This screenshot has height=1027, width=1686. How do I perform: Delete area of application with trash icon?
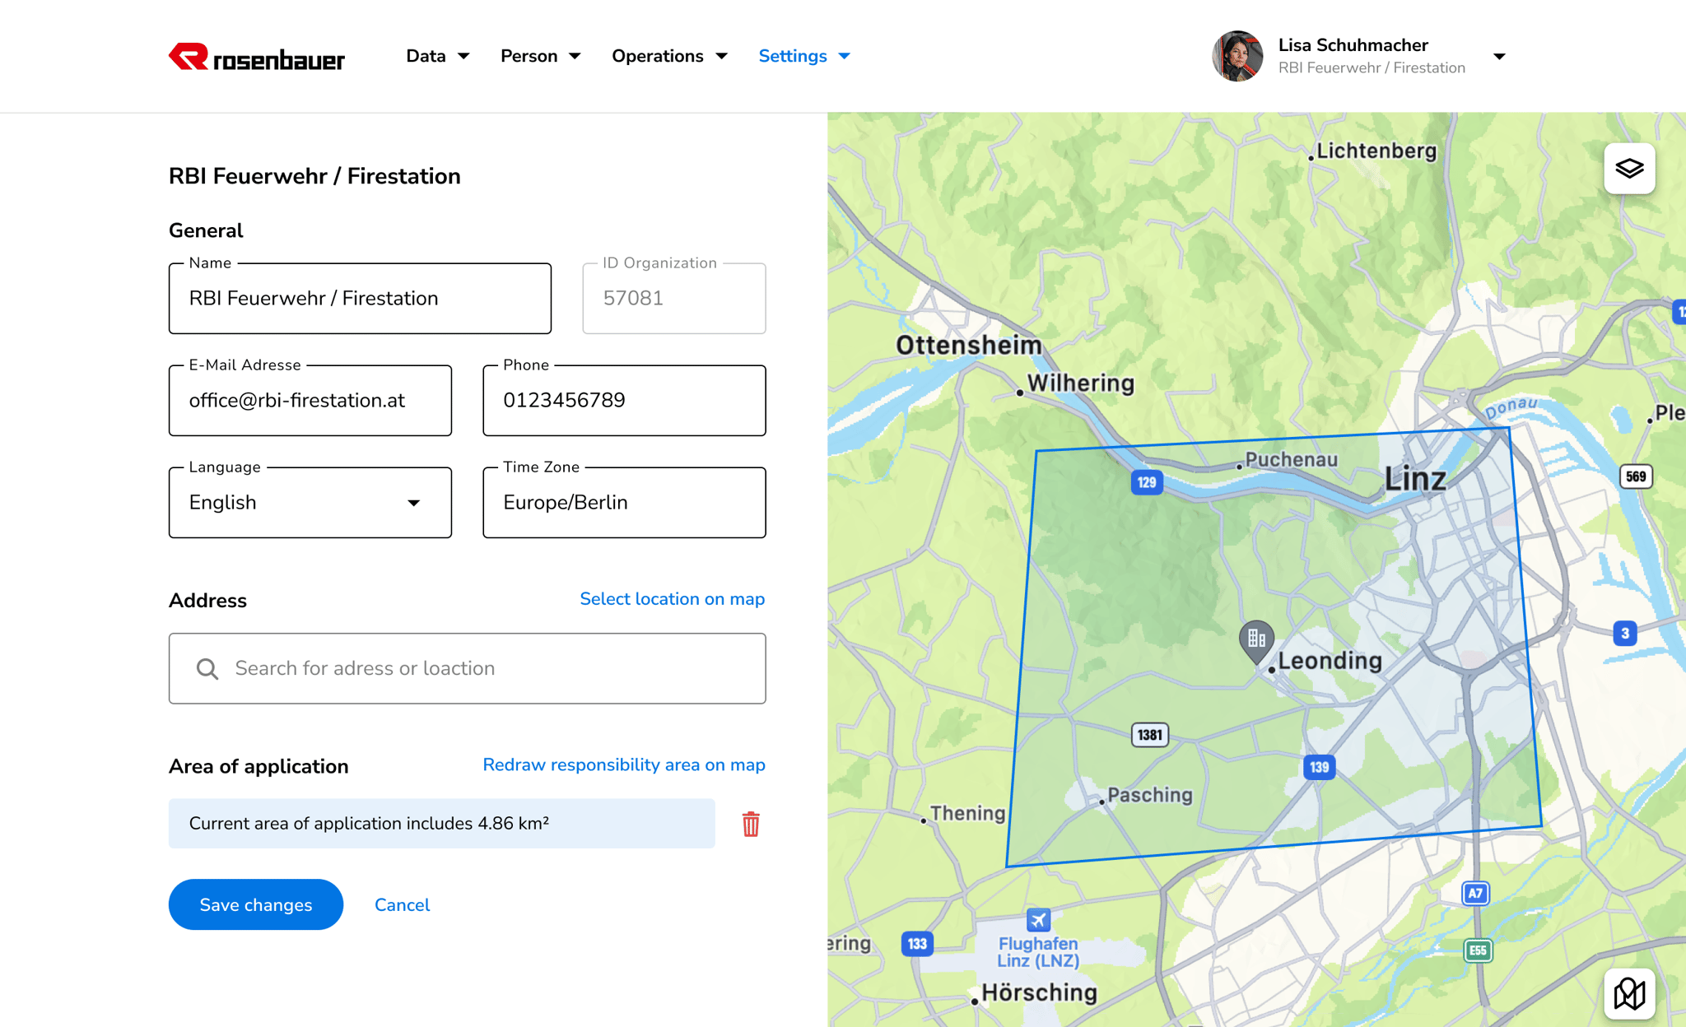coord(750,824)
